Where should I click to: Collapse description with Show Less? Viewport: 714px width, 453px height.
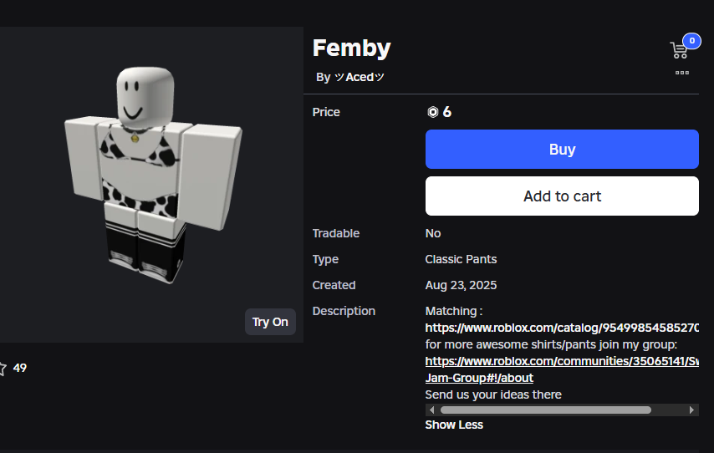454,425
